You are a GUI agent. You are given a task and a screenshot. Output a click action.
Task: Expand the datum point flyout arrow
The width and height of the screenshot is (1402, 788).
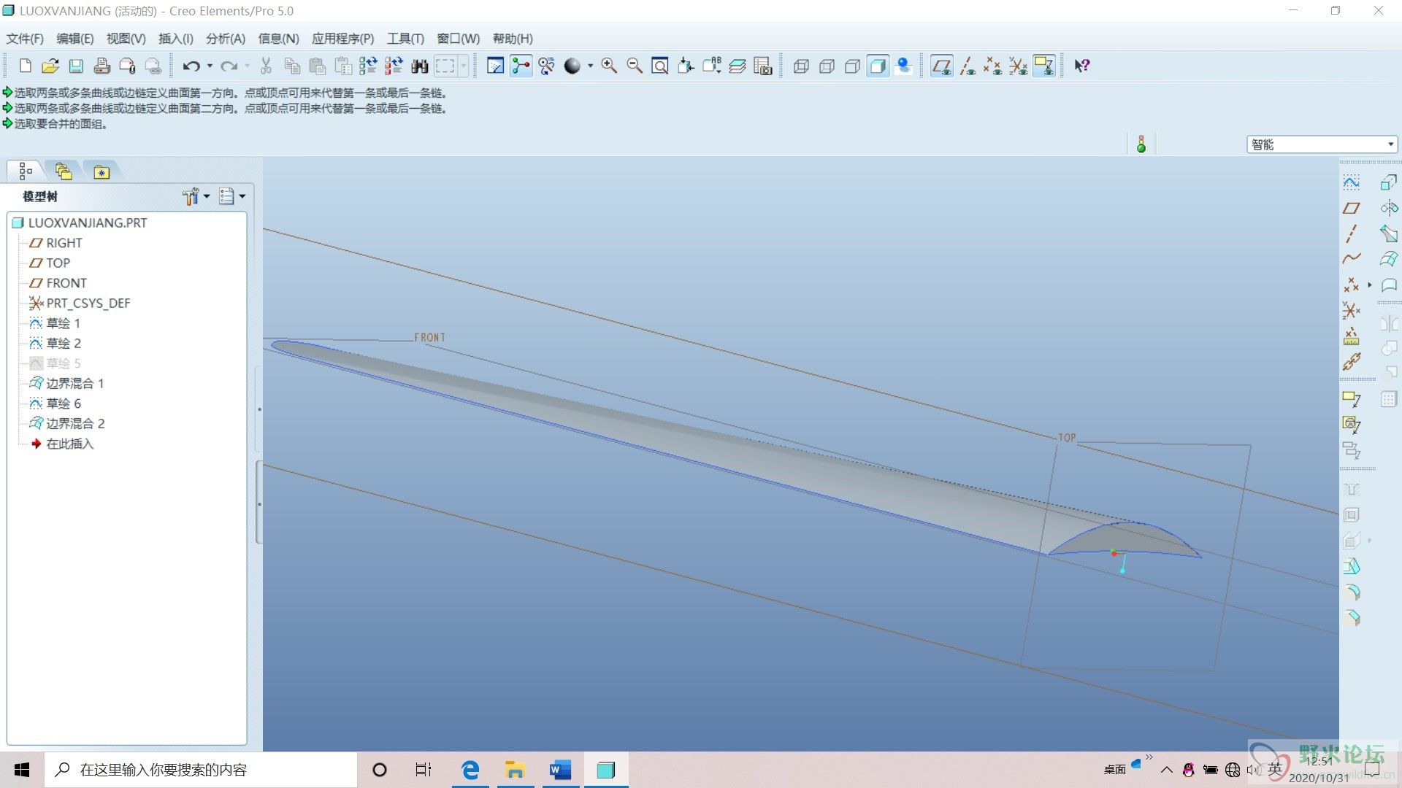1369,285
